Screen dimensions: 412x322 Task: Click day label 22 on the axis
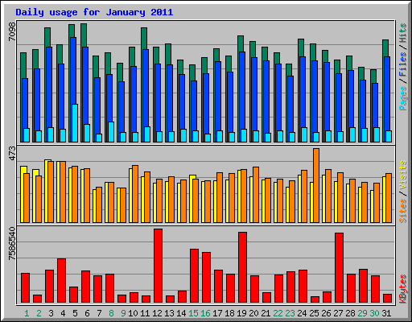278,313
